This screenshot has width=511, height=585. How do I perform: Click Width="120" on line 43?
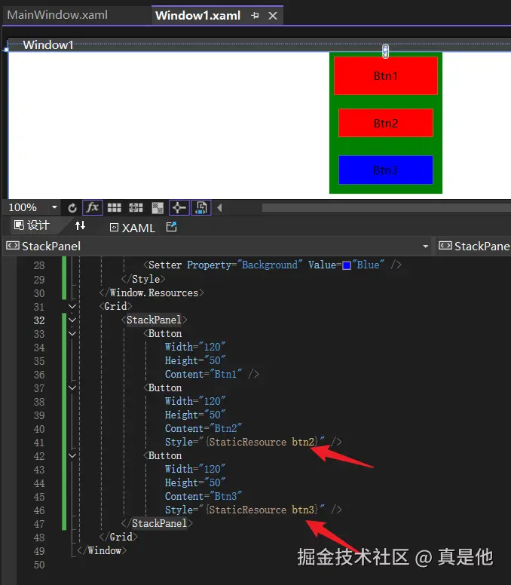(x=195, y=469)
